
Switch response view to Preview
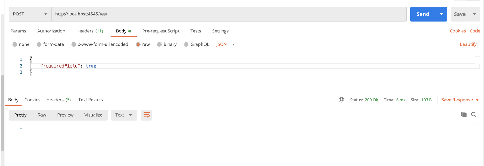pos(65,115)
